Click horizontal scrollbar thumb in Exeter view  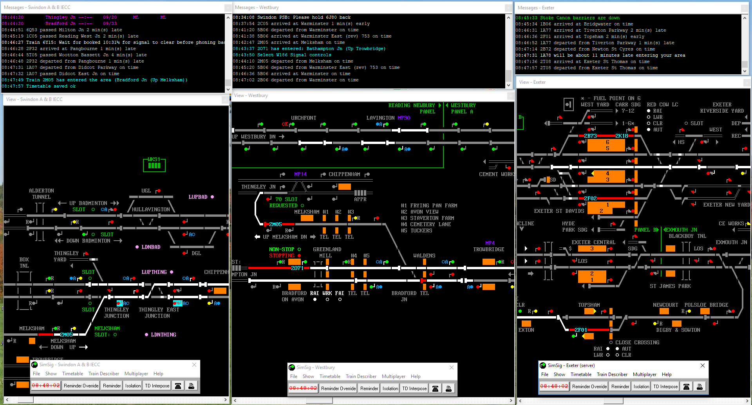[613, 401]
